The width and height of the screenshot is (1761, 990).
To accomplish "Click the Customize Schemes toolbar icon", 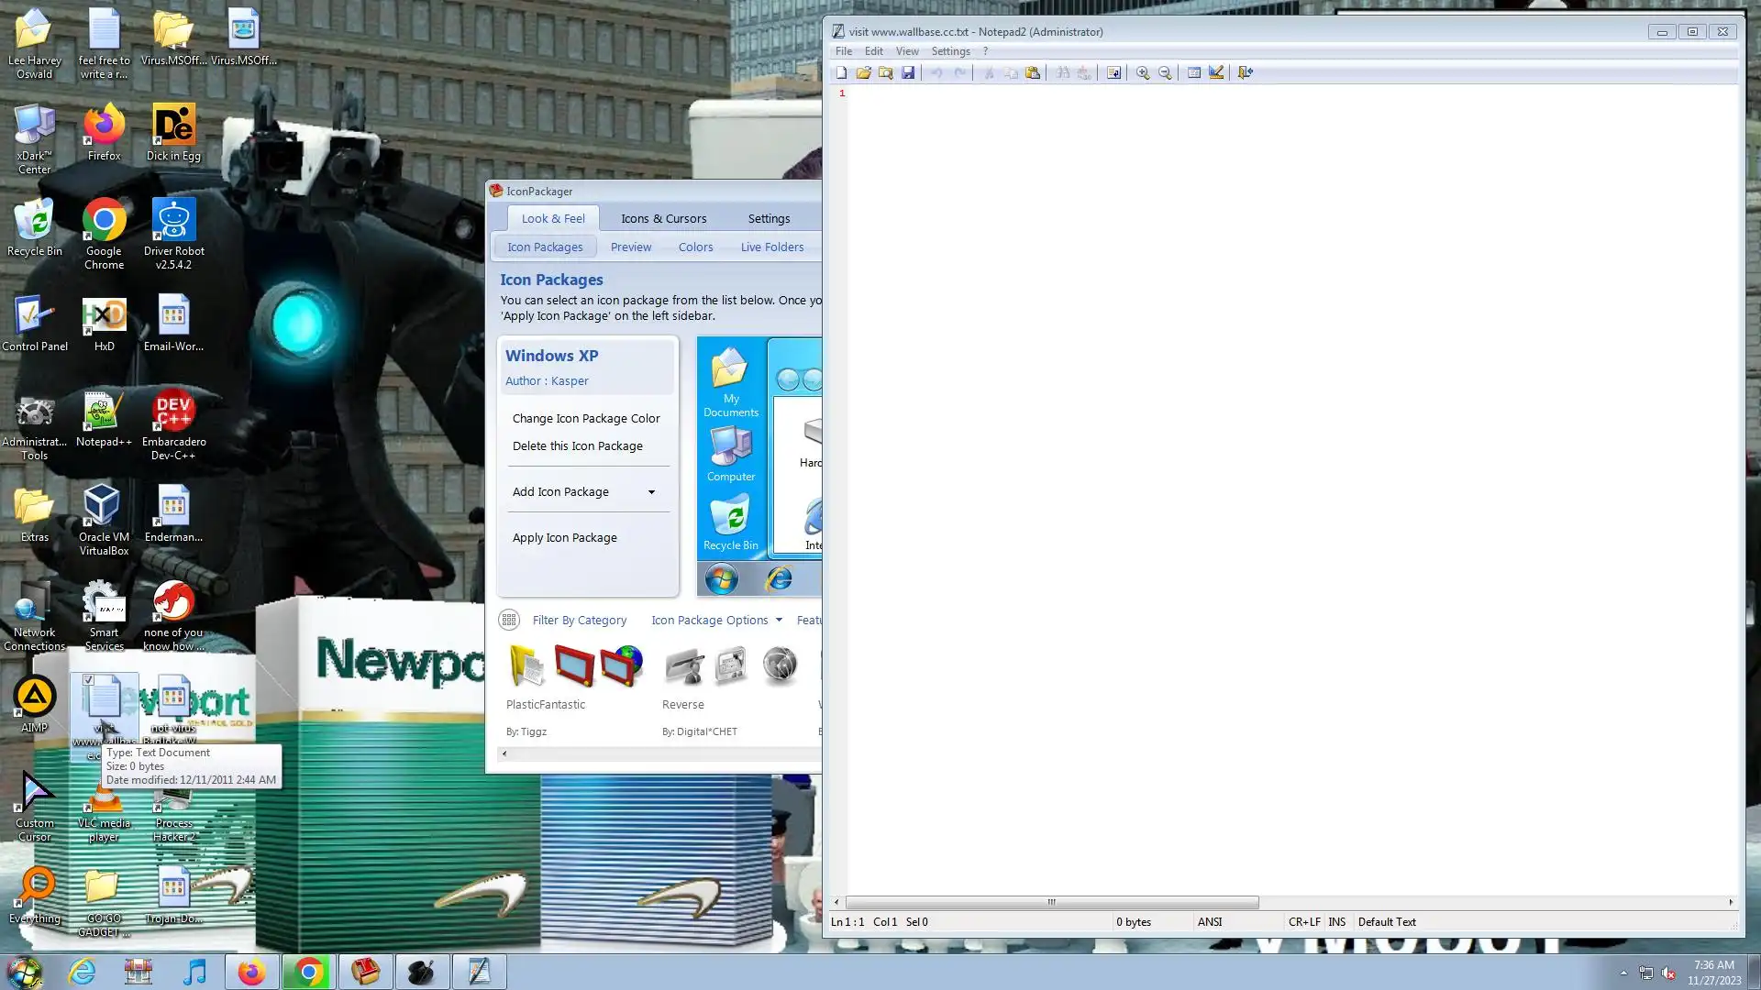I will click(1216, 72).
